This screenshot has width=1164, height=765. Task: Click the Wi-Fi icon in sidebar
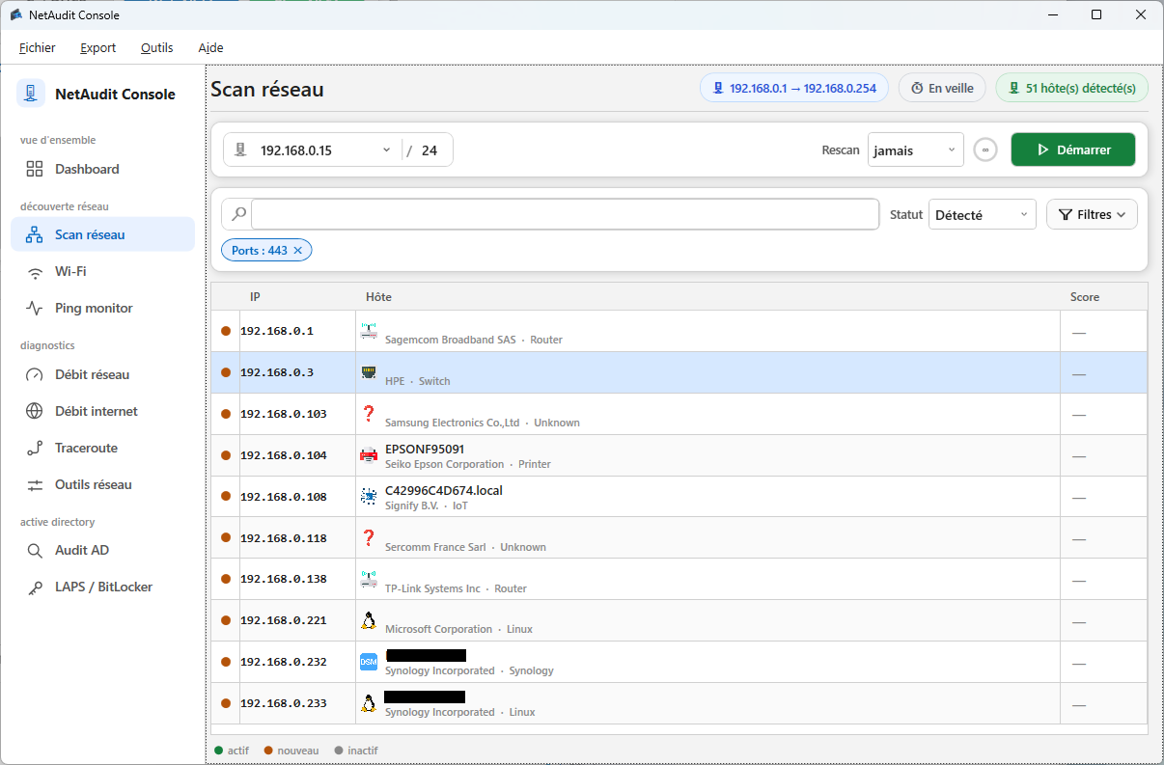pos(35,272)
